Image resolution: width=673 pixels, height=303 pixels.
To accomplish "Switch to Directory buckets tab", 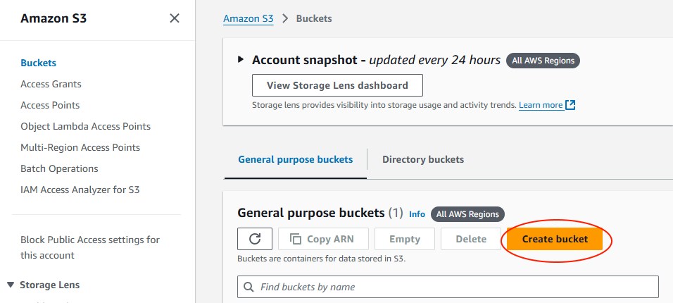I will click(x=423, y=159).
